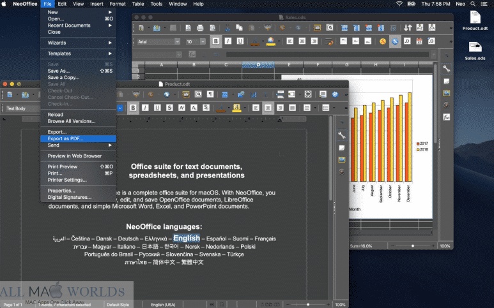Expand the Recent Documents submenu
494x308 pixels.
click(x=78, y=26)
